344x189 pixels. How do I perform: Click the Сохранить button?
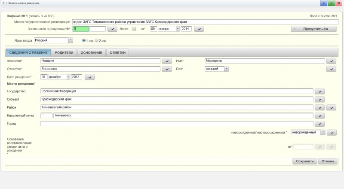305,161
